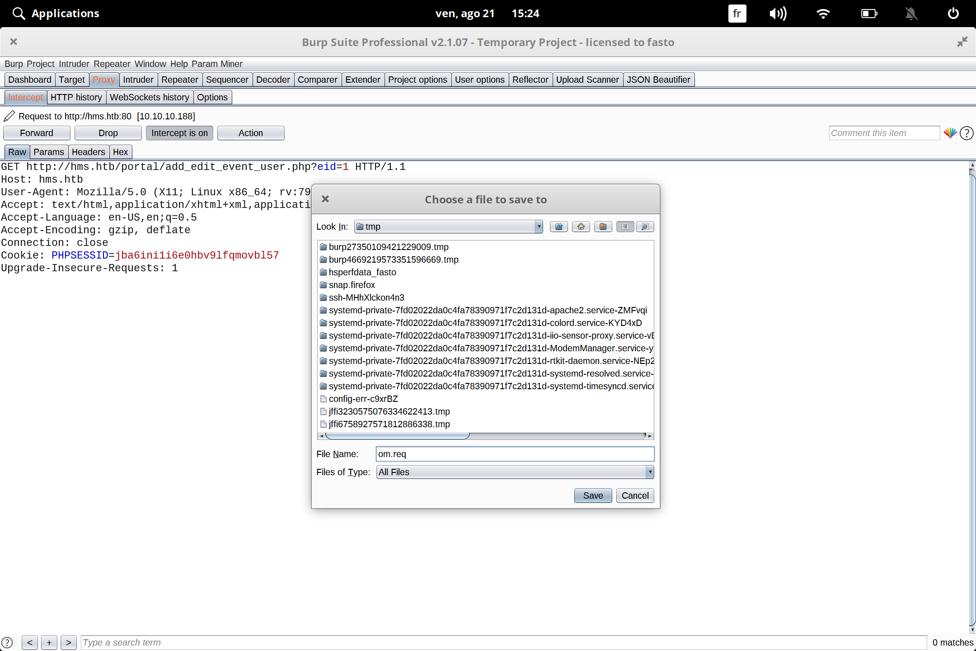The height and width of the screenshot is (651, 976).
Task: Open the Repeater tab
Action: coord(179,80)
